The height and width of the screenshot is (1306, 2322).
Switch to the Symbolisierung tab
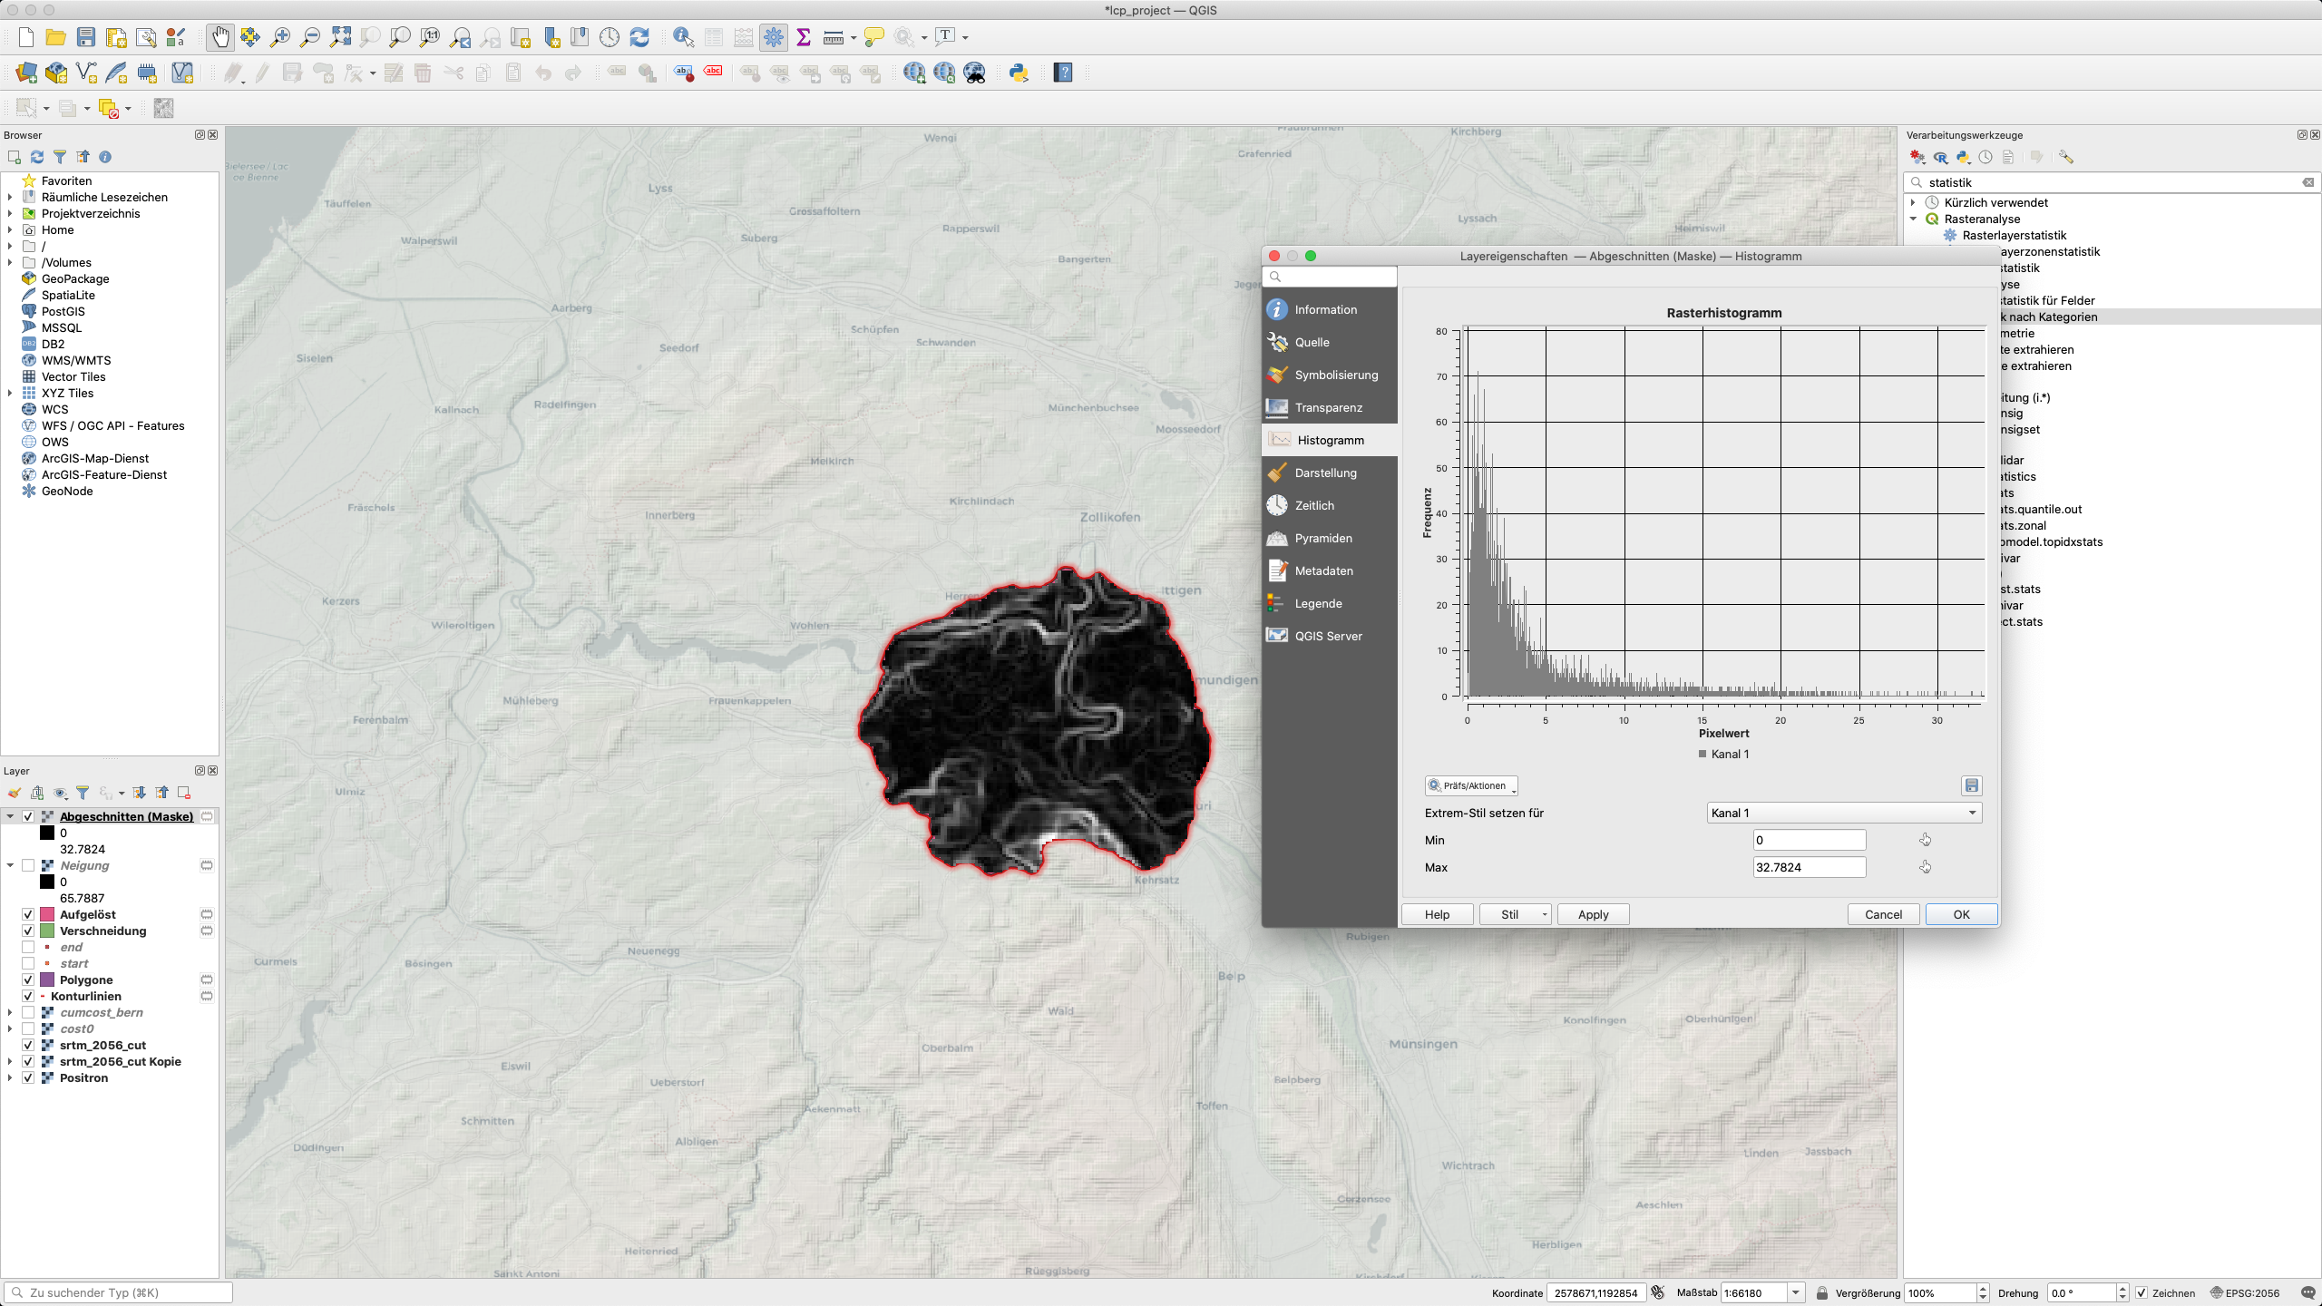click(x=1335, y=375)
